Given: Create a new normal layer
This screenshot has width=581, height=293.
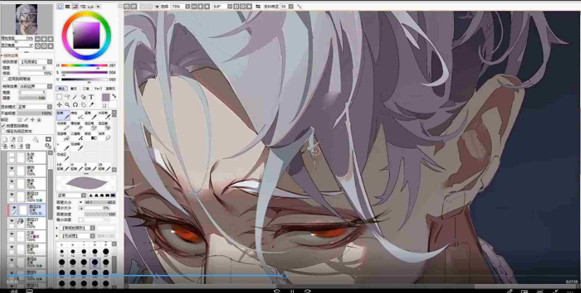Looking at the screenshot, I should [x=5, y=140].
